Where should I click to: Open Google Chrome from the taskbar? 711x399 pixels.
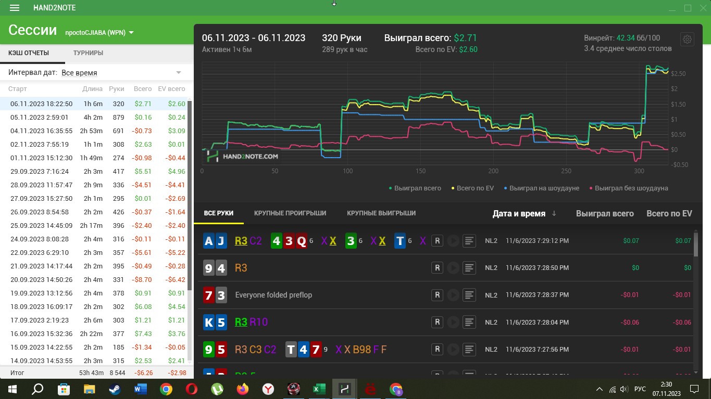click(166, 389)
